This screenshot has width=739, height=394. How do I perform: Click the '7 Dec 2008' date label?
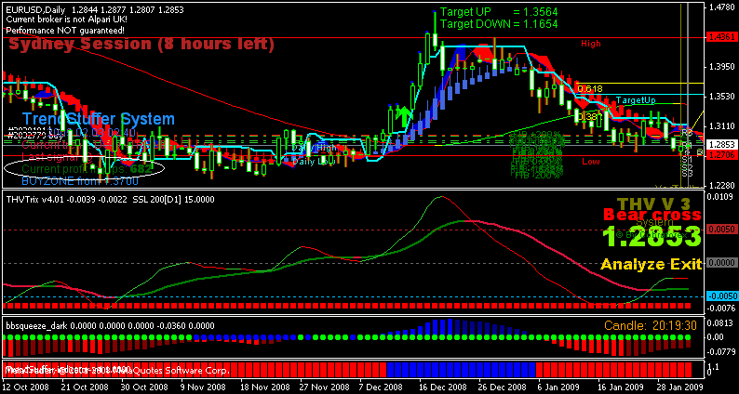pos(382,385)
